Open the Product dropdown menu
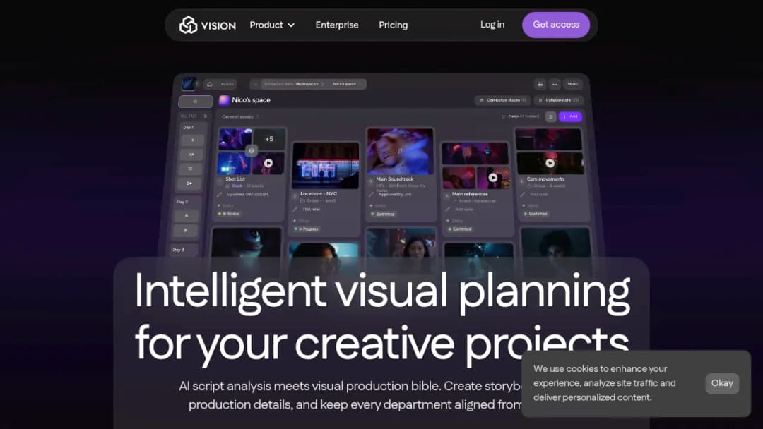 (x=272, y=25)
